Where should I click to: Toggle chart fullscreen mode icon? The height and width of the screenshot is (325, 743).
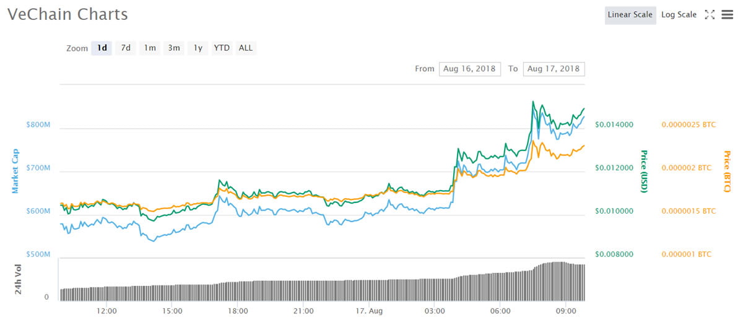(710, 14)
